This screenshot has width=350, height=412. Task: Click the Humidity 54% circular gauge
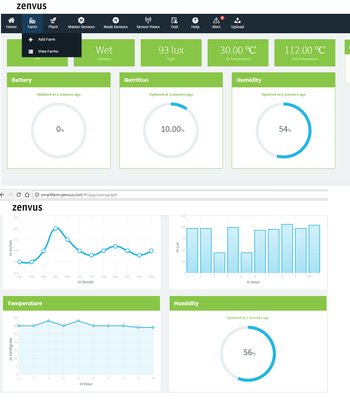click(x=284, y=130)
